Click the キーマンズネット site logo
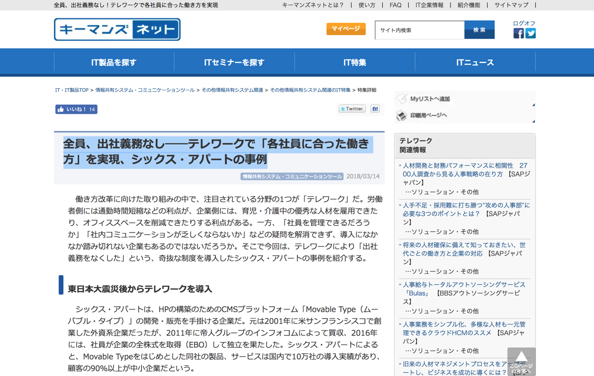Viewport: 594px width, 376px height. click(117, 30)
